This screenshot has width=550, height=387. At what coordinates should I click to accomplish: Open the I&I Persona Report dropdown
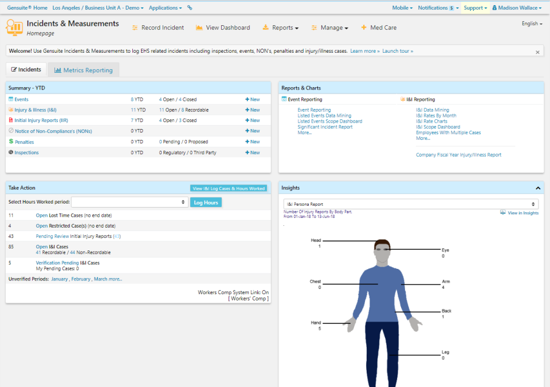[x=411, y=204]
